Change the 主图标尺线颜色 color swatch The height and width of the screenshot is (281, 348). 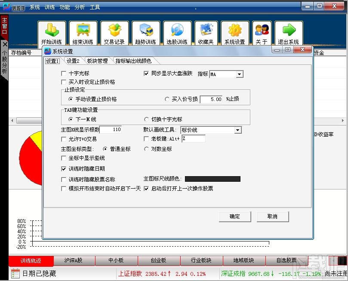(x=212, y=179)
